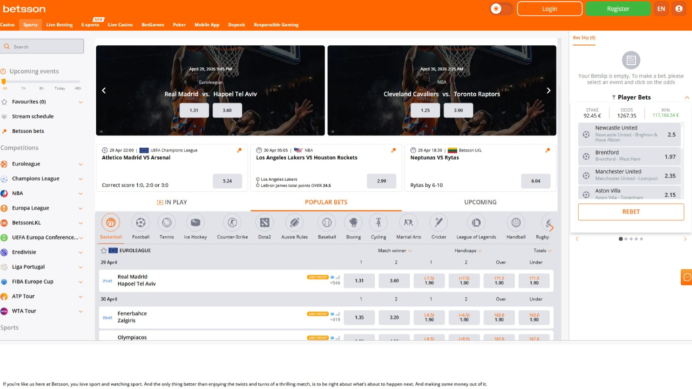The image size is (692, 389).
Task: Open the live chat side icon
Action: click(687, 277)
